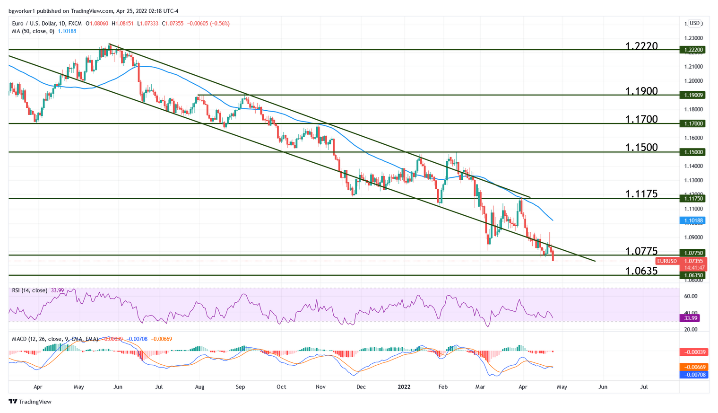
Task: Click the 1.07750 price scale tag
Action: coord(693,253)
